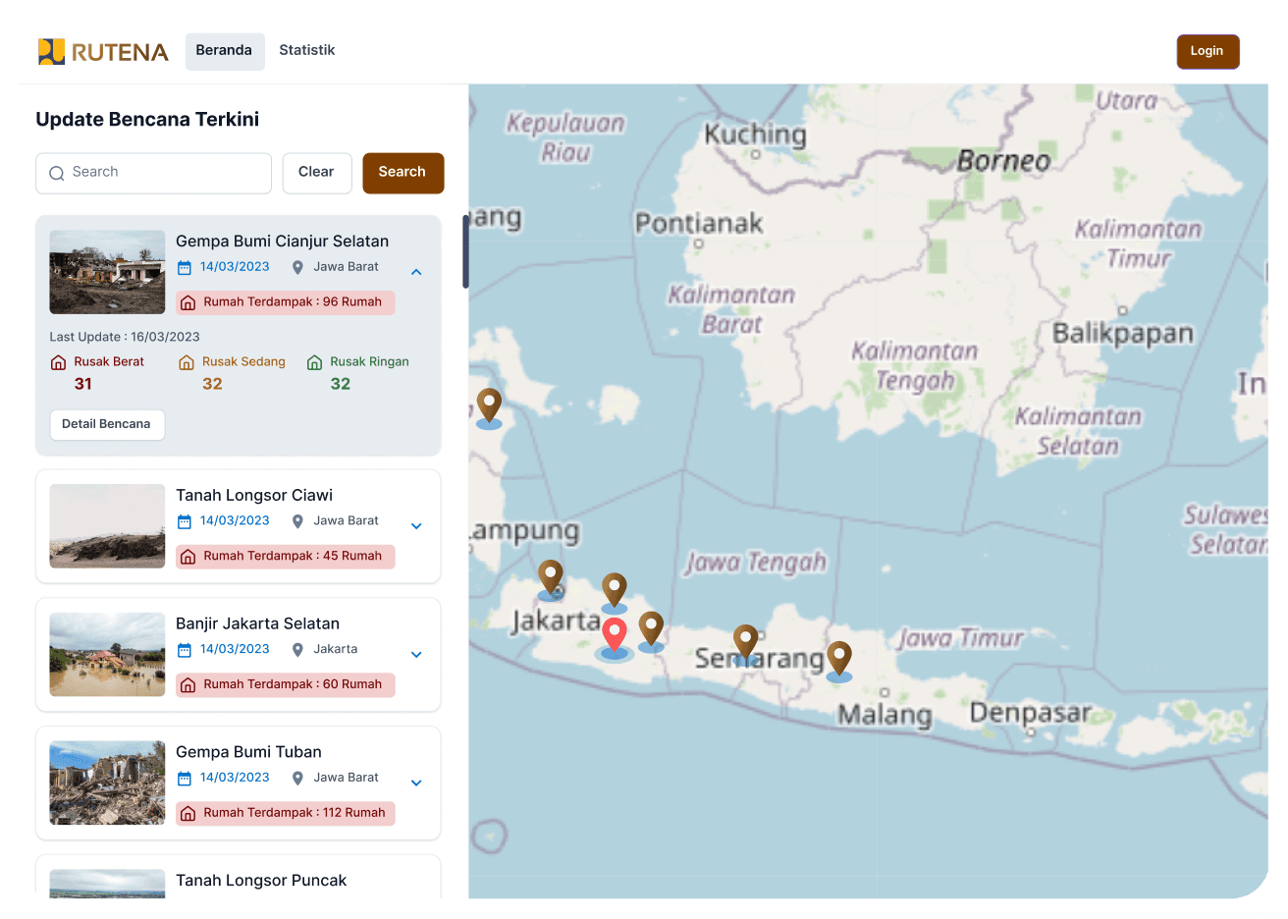Image resolution: width=1288 pixels, height=919 pixels.
Task: Click the Rumah Terdampak : 45 Rumah badge
Action: point(286,557)
